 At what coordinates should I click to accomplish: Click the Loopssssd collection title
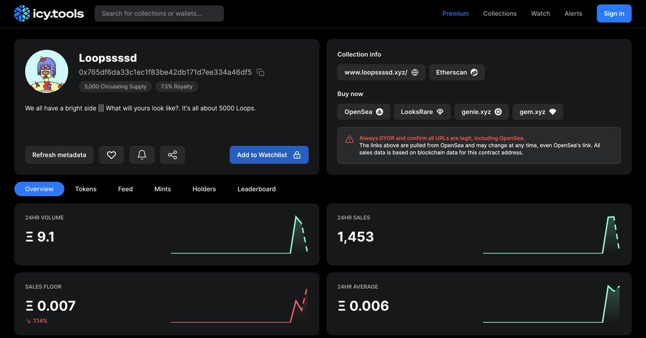[x=108, y=58]
